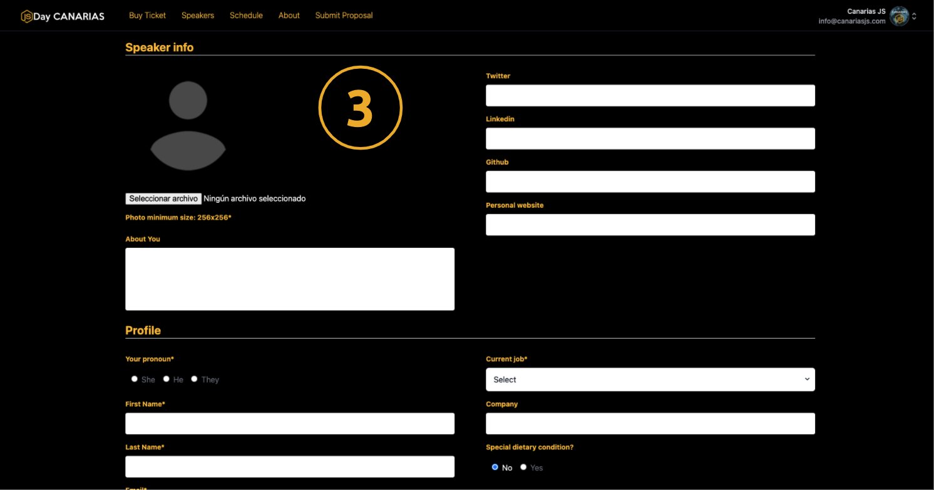Click the Last Name field
Screen dimensions: 934x490
tap(290, 467)
